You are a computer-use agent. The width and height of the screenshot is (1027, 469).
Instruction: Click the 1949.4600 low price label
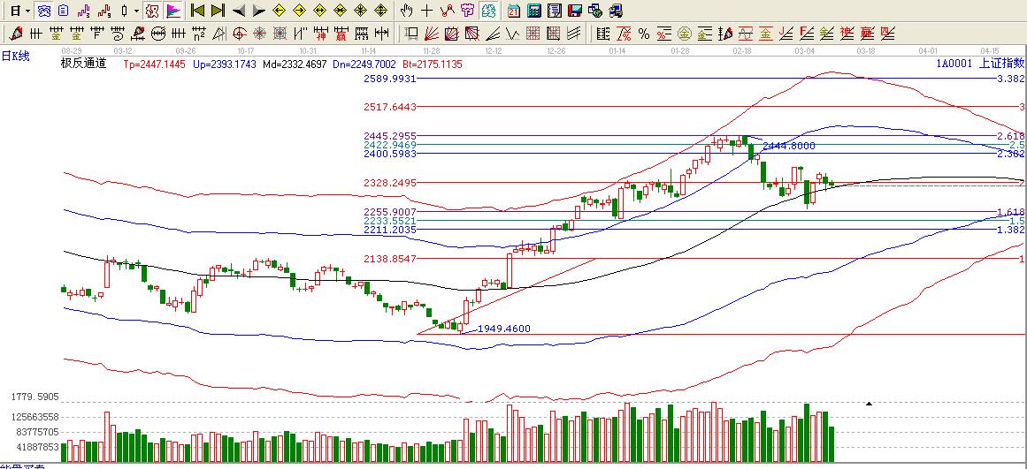pos(503,329)
